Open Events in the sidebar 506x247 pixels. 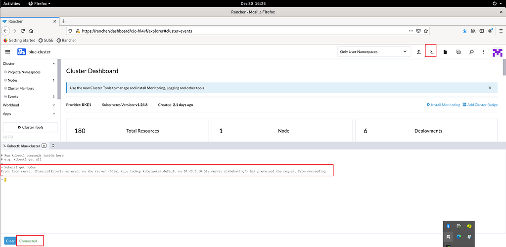(13, 97)
